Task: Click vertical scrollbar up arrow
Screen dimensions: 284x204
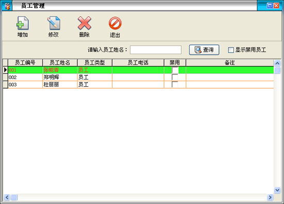Action: tap(277, 63)
